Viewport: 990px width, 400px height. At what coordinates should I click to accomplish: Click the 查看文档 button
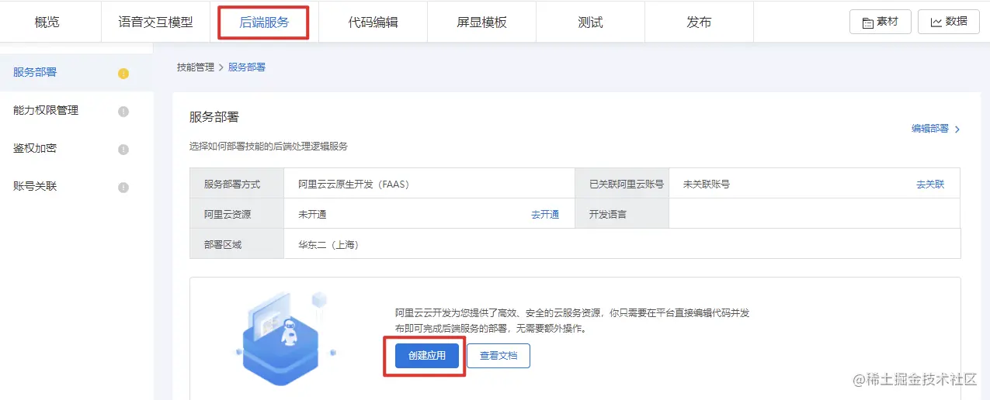(x=498, y=356)
